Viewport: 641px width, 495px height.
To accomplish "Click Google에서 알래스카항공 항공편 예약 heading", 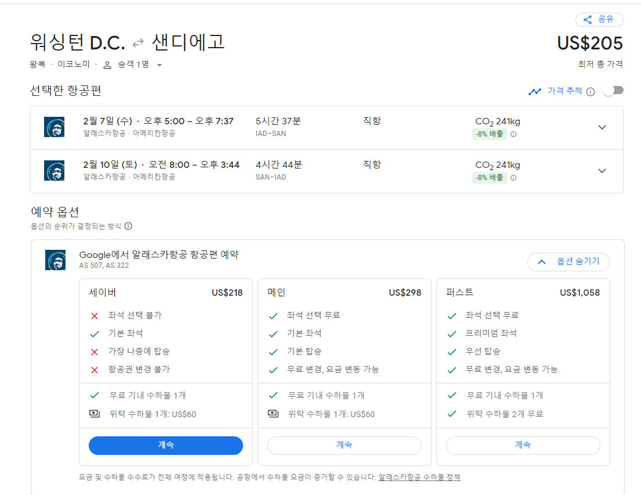I will [158, 254].
